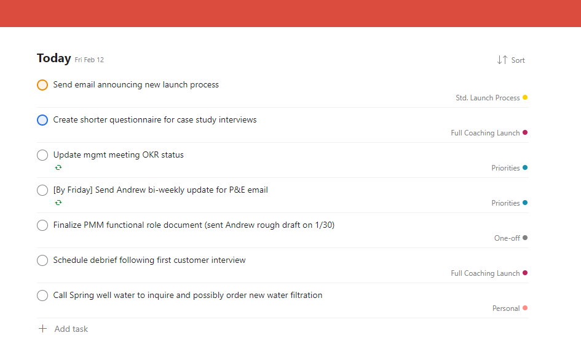Complete Finalize PMM functional role document task
This screenshot has width=581, height=362.
[x=42, y=225]
